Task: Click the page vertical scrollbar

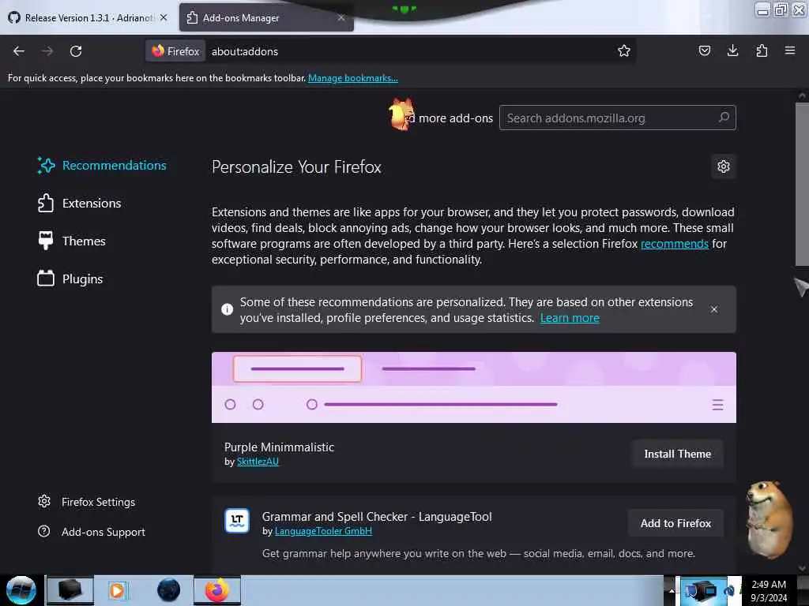Action: tap(801, 183)
